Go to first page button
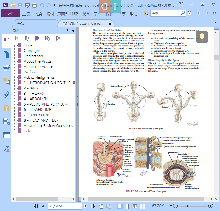Screen dimensions: 220x211 [x=36, y=206]
